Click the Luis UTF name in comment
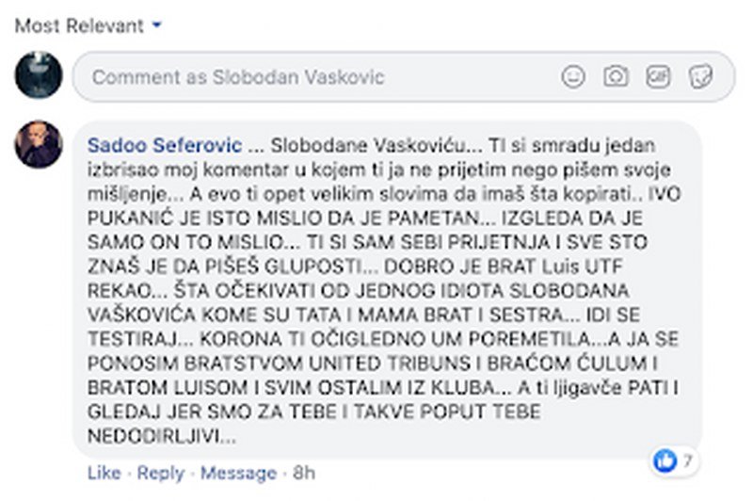The image size is (753, 501). click(582, 267)
